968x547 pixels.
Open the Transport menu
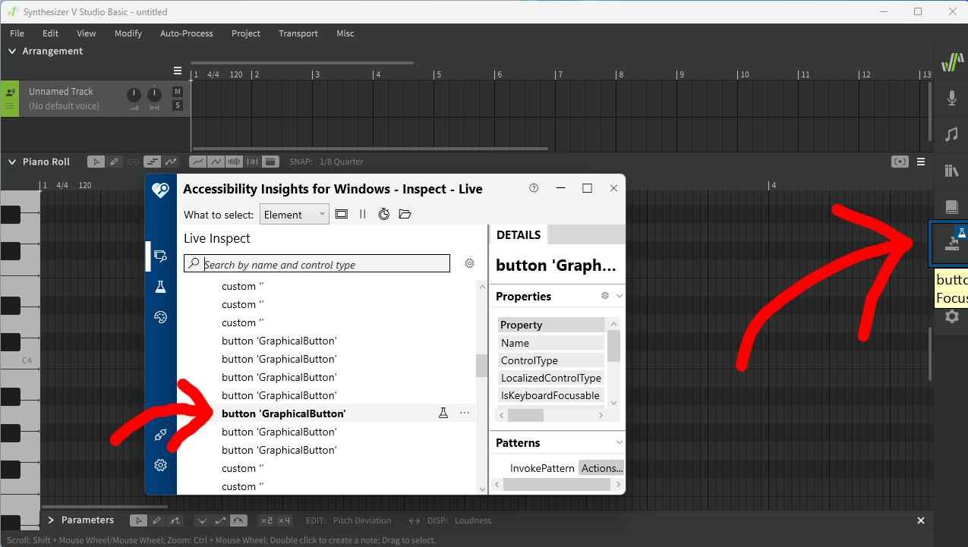(298, 33)
